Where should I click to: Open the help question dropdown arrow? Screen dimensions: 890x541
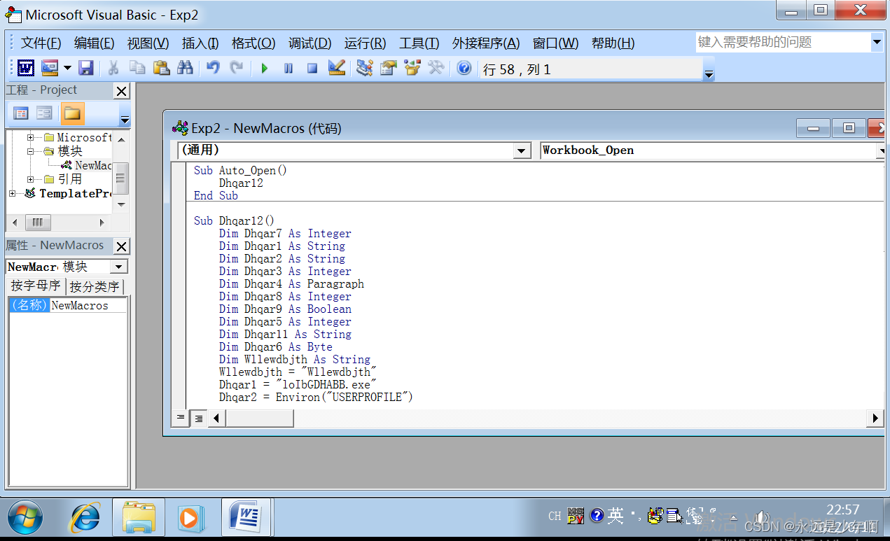tap(877, 43)
